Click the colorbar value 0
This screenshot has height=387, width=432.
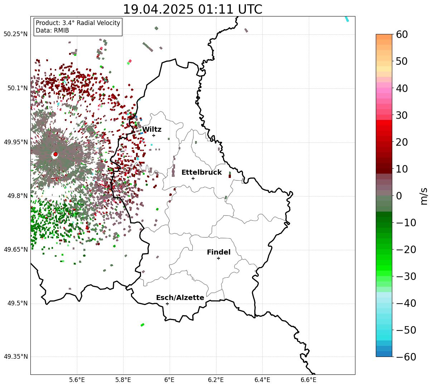click(399, 195)
